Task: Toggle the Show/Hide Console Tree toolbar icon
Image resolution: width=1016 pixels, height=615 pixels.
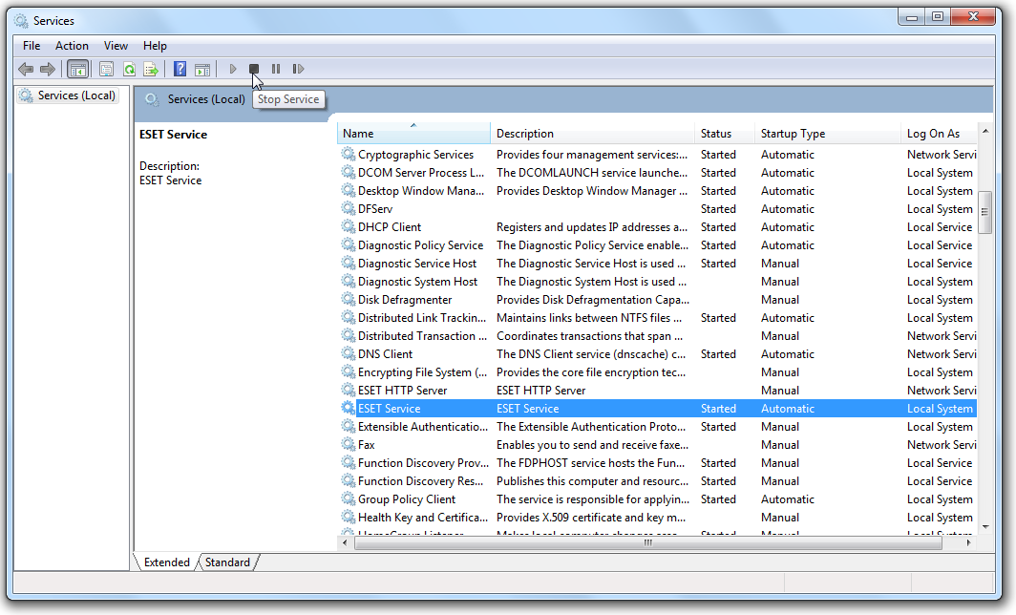Action: [x=77, y=69]
